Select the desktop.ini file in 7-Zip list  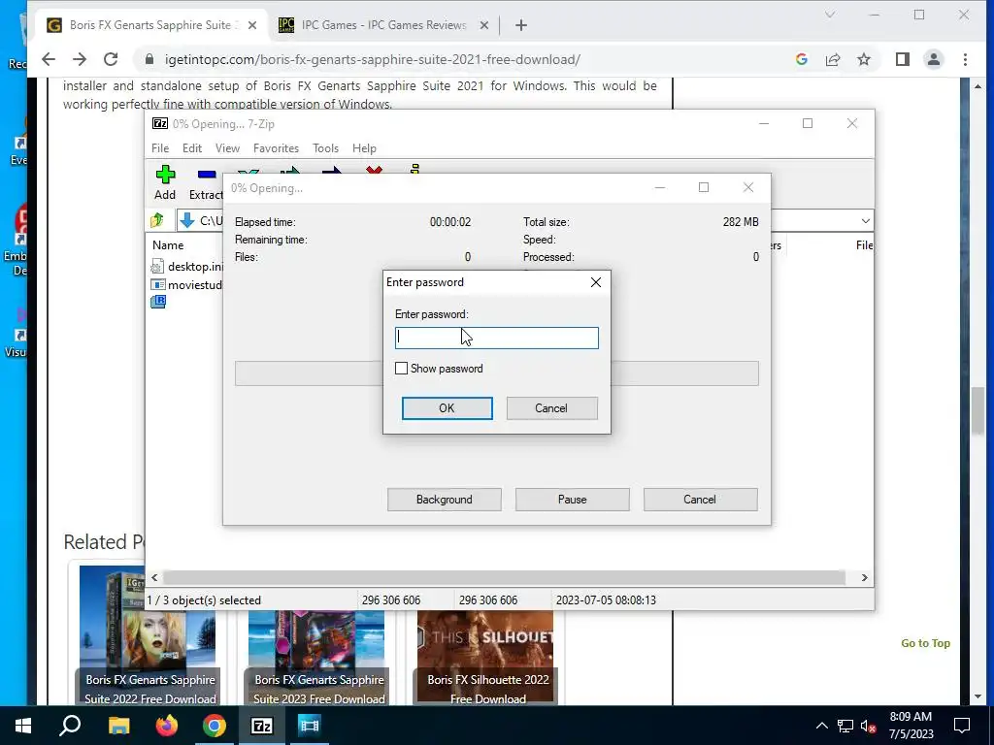(188, 267)
